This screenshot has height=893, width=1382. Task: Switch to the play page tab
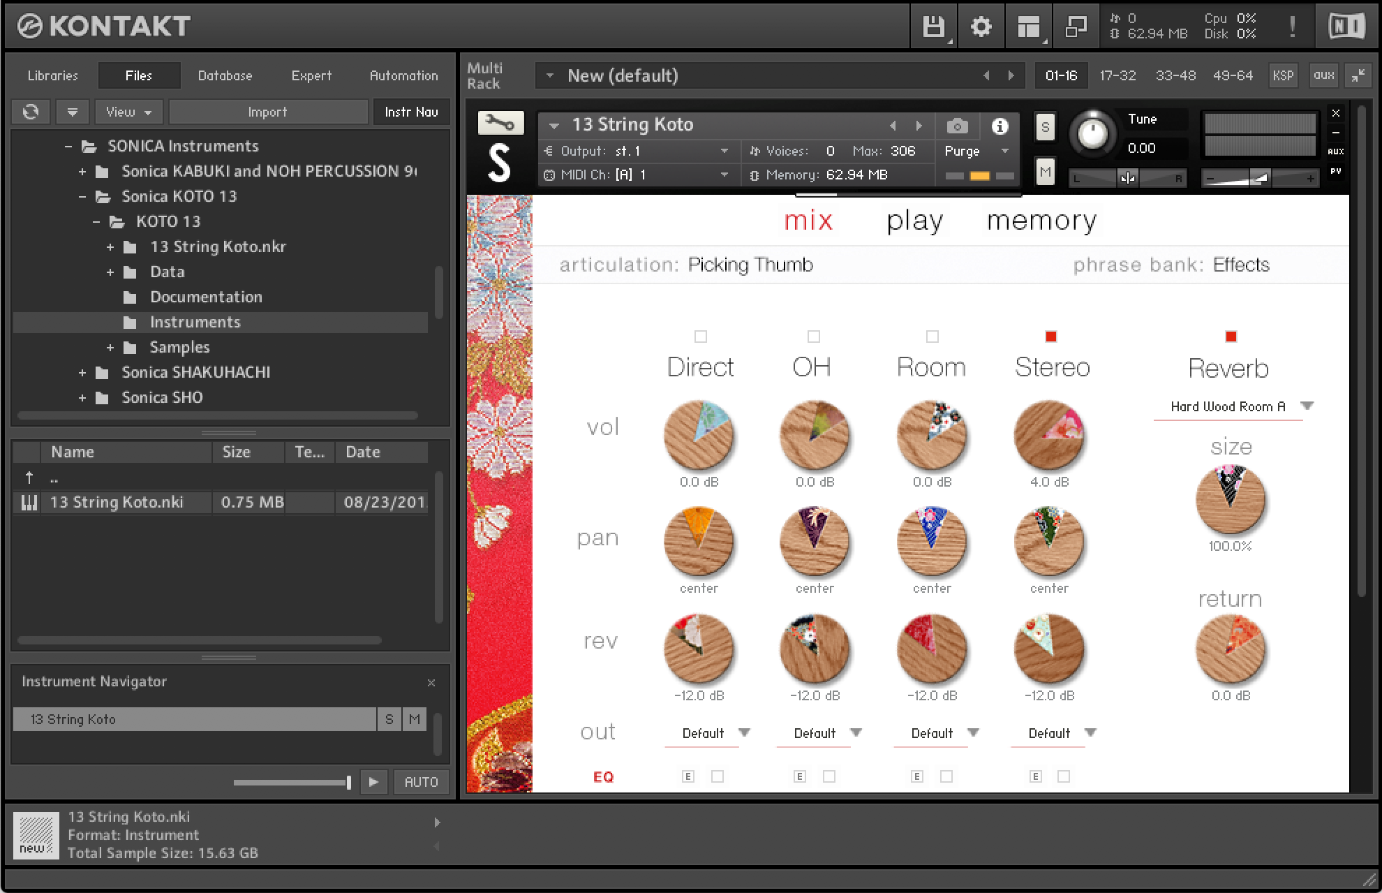pyautogui.click(x=914, y=221)
